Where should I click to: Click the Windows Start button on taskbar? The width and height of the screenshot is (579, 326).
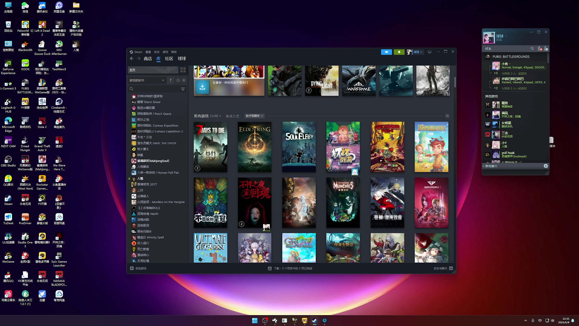pos(255,321)
